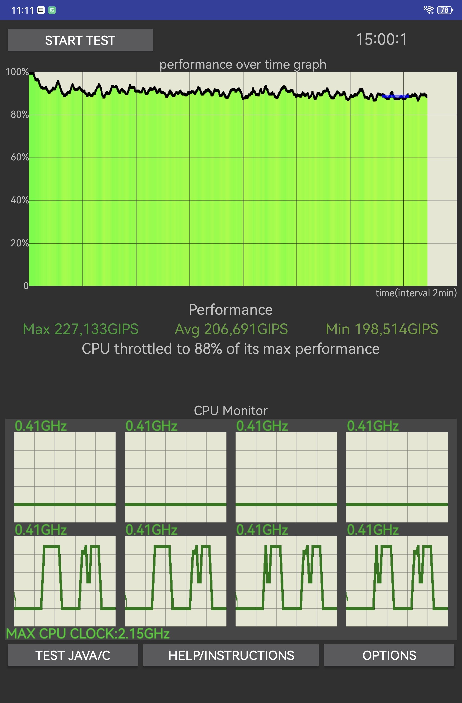Open HELP/INSTRUCTIONS
Screen dimensions: 462x703
tap(231, 655)
